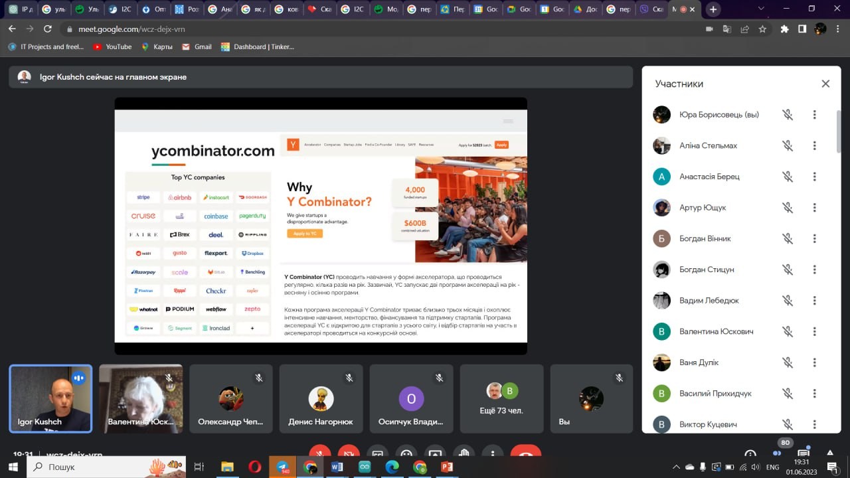Select your own Вы tile
This screenshot has width=850, height=478.
(592, 398)
